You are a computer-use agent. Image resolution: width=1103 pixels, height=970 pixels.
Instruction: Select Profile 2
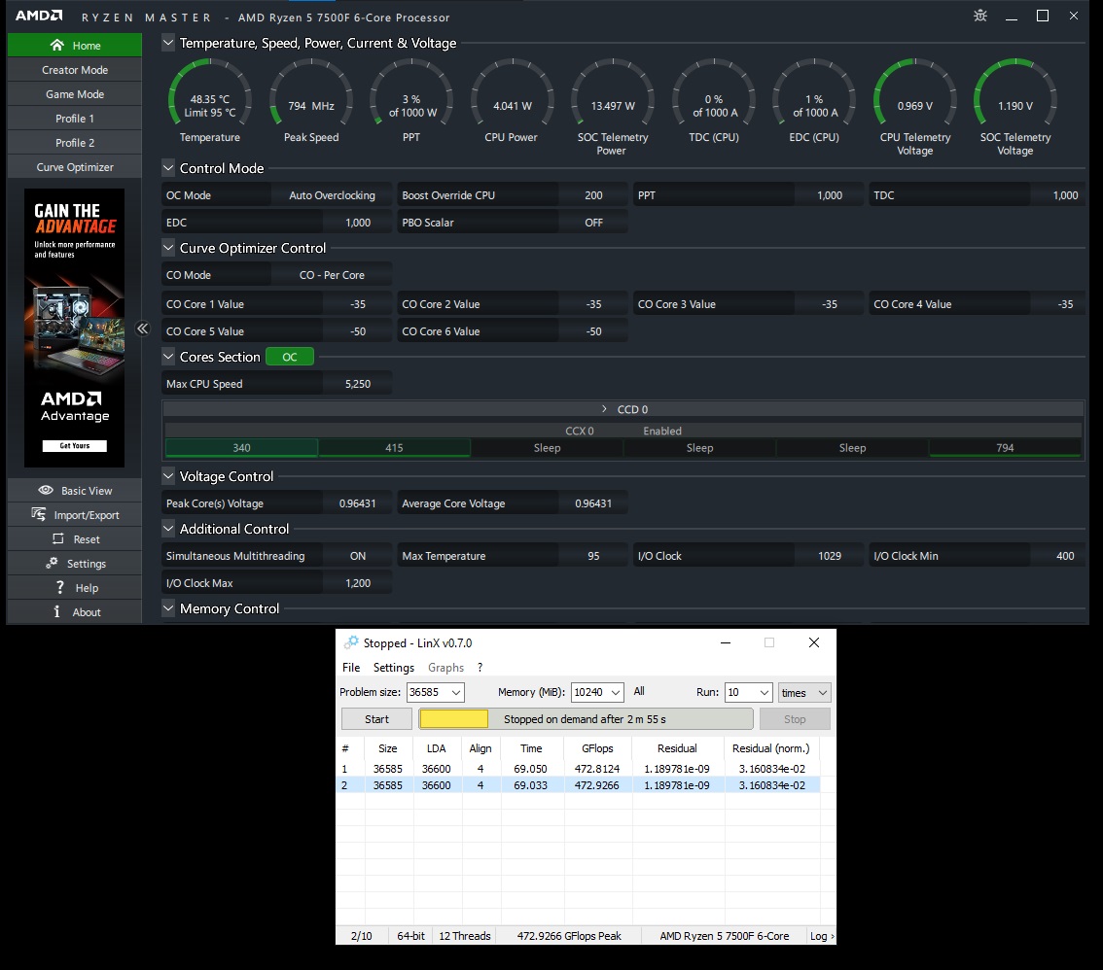click(x=75, y=143)
